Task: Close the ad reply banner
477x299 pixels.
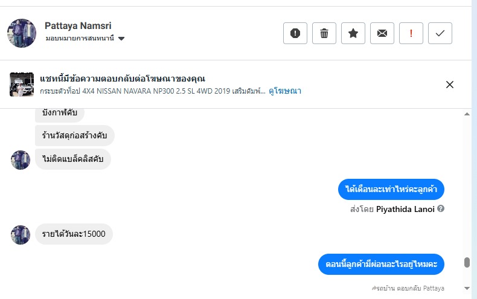Action: coord(449,85)
